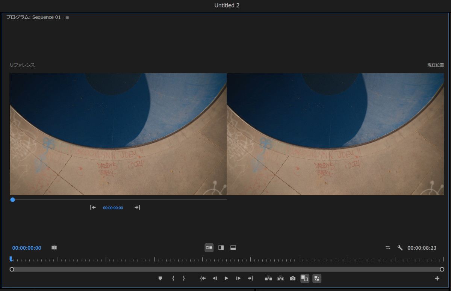Screen dimensions: 451x291
Task: Click the Extract icon in the transport bar
Action: coord(280,278)
